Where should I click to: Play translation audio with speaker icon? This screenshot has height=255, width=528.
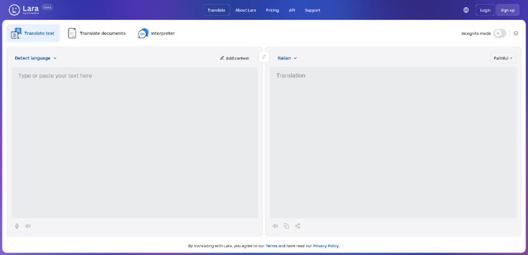click(x=275, y=226)
